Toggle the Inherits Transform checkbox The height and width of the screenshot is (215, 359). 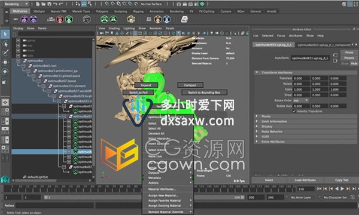click(x=294, y=111)
